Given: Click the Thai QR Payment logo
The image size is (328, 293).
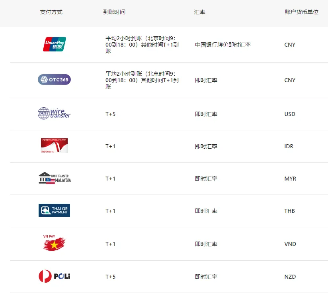Looking at the screenshot, I should 55,210.
